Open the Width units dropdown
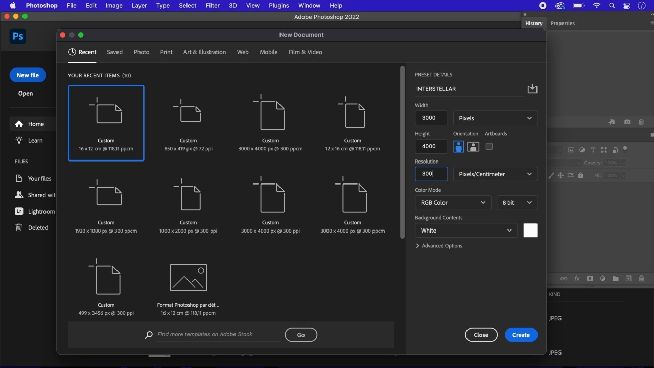The width and height of the screenshot is (654, 368). point(495,118)
